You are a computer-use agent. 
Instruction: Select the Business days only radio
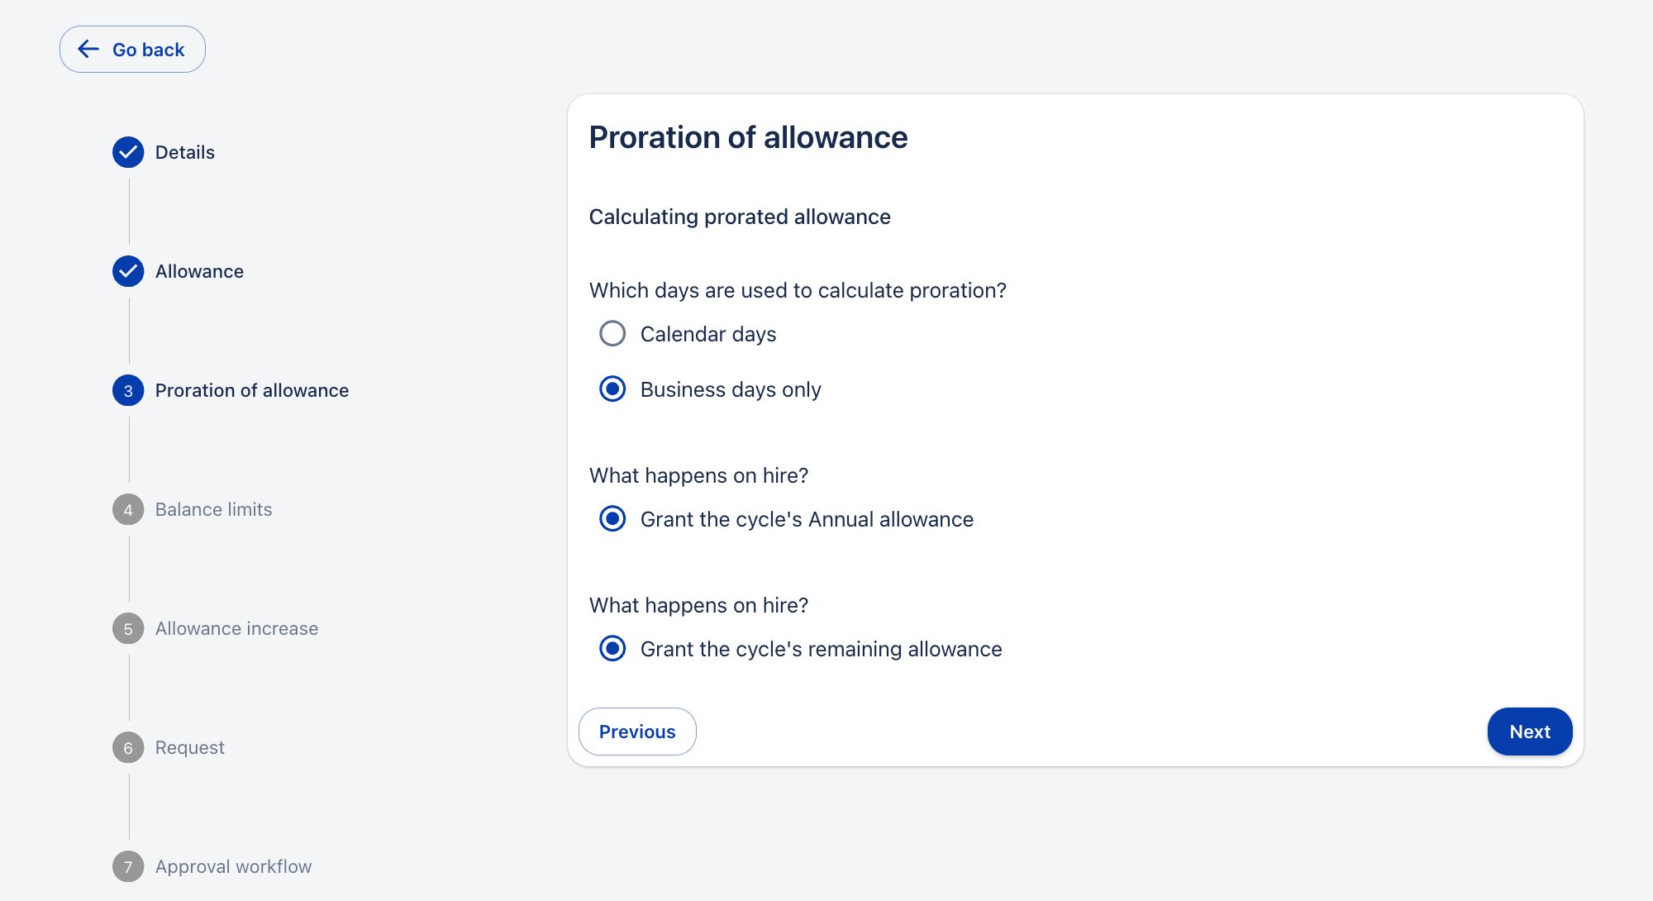pyautogui.click(x=612, y=389)
